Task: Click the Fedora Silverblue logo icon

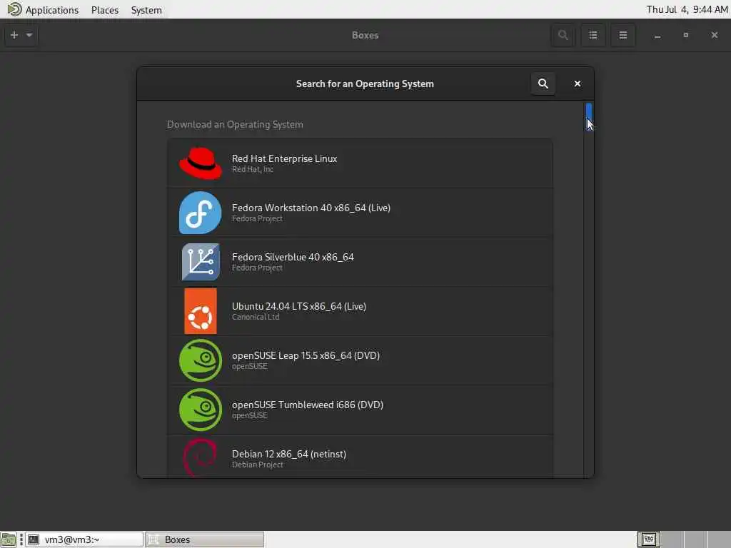Action: tap(201, 262)
